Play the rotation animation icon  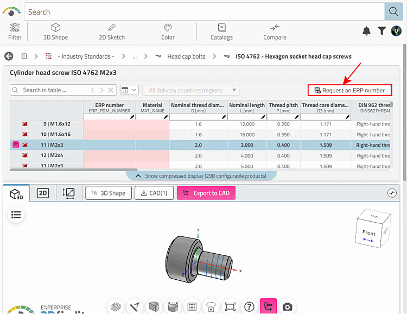coord(211,307)
